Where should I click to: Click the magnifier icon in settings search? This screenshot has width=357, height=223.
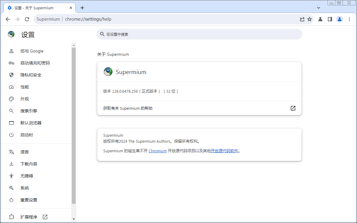click(102, 34)
